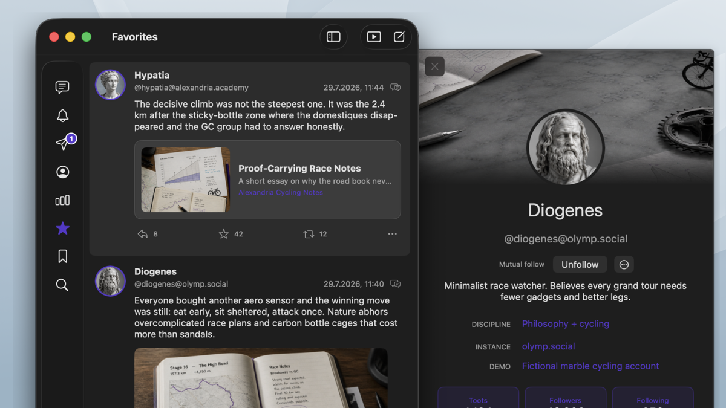Image resolution: width=726 pixels, height=408 pixels.
Task: Boost Hypatia's post
Action: [x=309, y=234]
